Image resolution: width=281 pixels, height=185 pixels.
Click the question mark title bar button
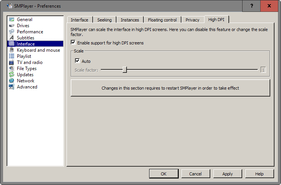pos(252,6)
